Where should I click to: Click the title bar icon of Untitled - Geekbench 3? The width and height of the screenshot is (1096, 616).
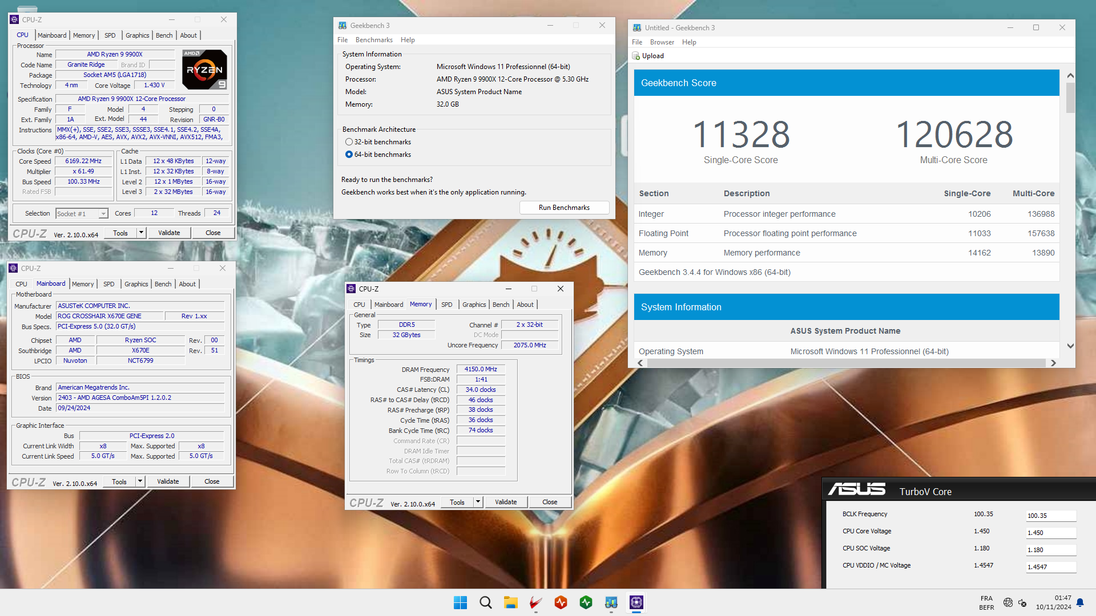pos(637,27)
